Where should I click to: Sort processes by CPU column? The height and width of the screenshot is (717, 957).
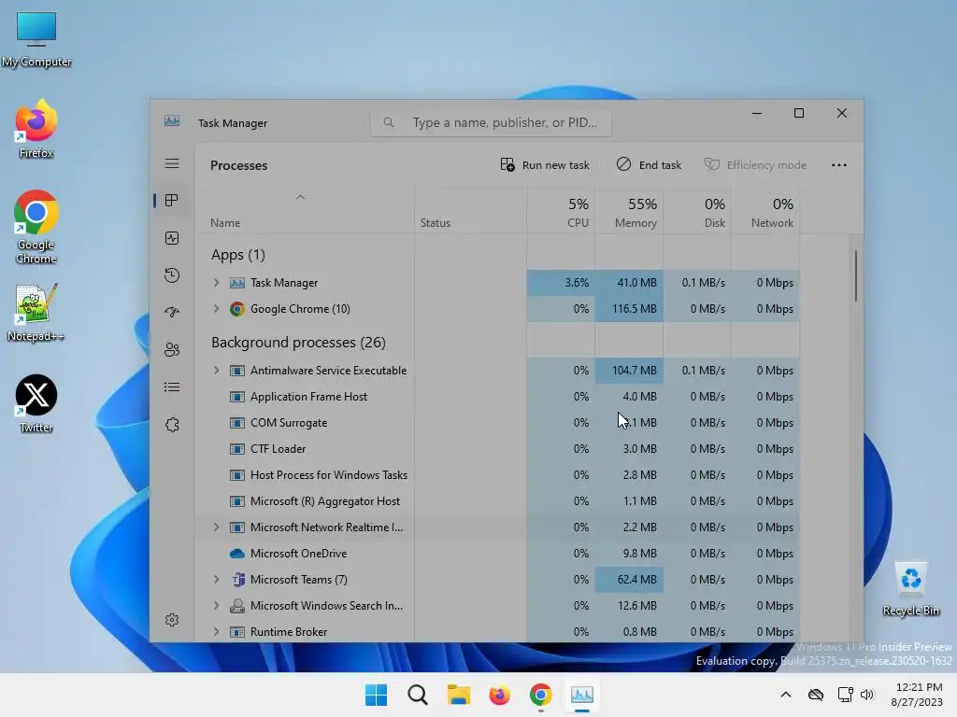pyautogui.click(x=561, y=212)
